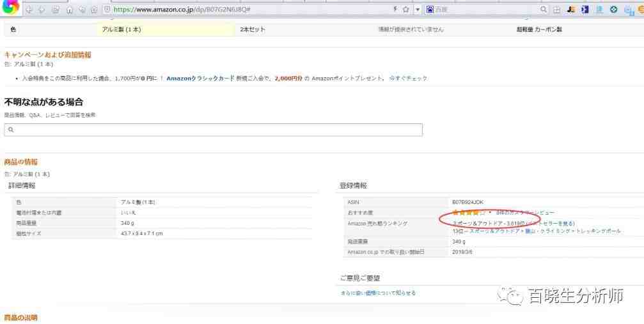644x324 pixels.
Task: Open the customer reviews カスタマーレビュー link
Action: (525, 213)
